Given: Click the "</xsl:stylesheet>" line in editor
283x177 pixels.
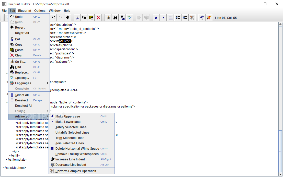Looking at the screenshot, I should point(15,168).
